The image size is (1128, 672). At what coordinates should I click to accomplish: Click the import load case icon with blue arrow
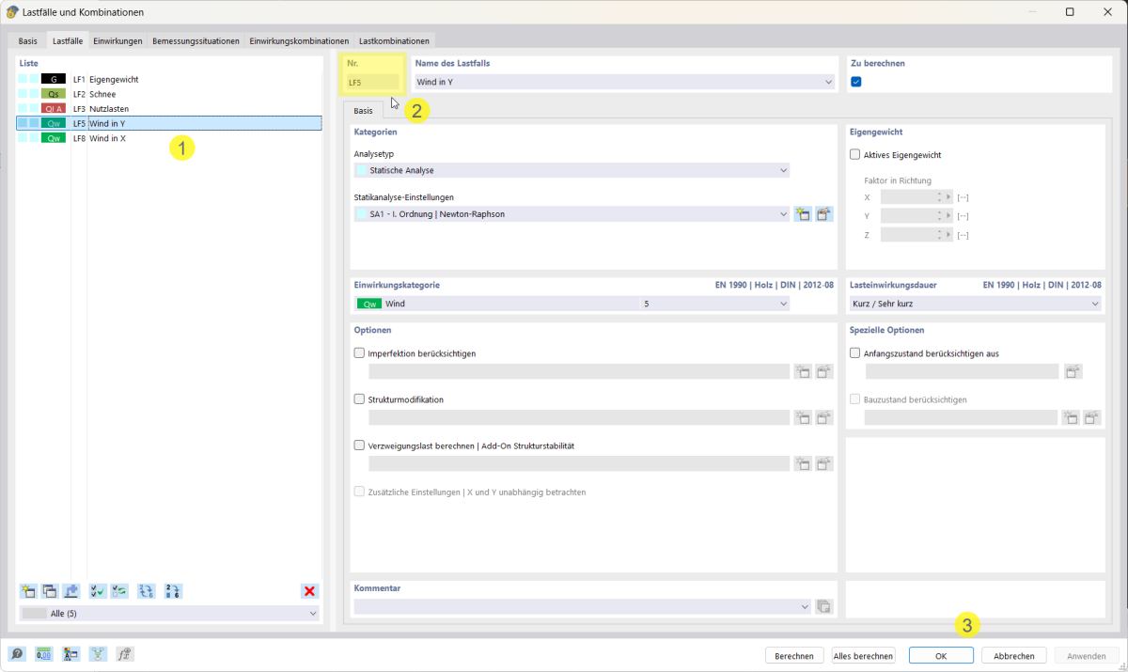[71, 591]
